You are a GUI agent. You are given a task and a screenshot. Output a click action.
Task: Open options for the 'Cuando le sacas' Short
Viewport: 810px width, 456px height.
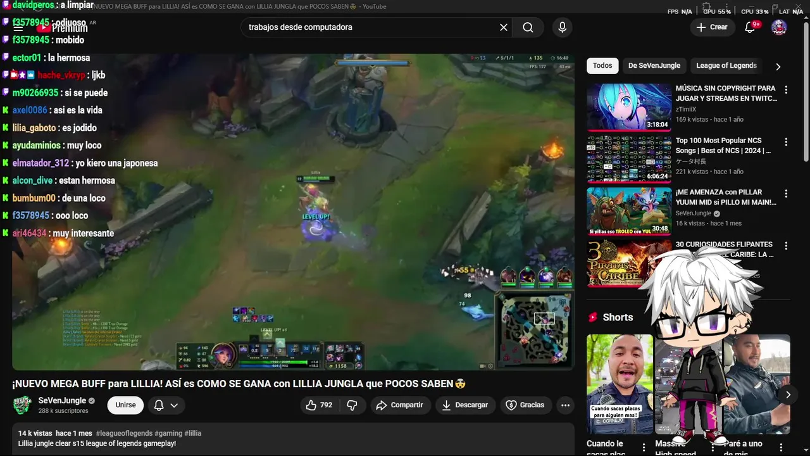tap(644, 448)
